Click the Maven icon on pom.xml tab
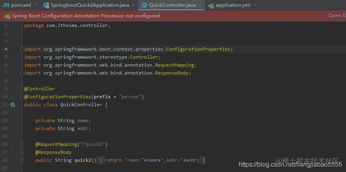 pos(6,5)
